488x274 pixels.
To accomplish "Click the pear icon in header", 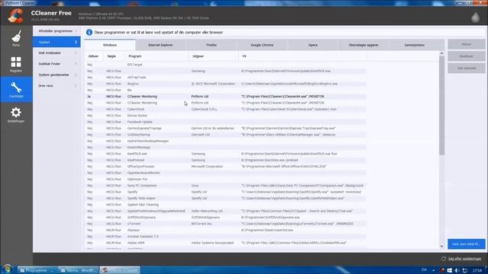I will tap(475, 17).
